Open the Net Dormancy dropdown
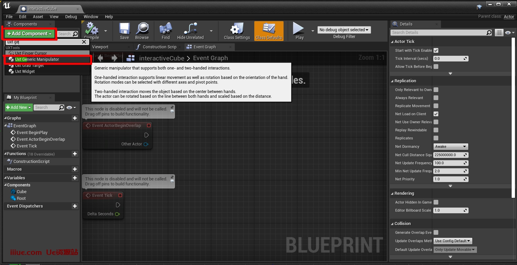Screen dimensions: 517x265 [450, 147]
